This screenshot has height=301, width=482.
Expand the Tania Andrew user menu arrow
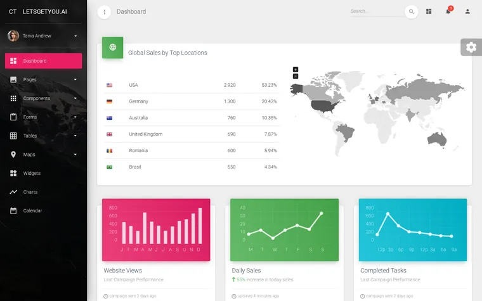(x=75, y=36)
